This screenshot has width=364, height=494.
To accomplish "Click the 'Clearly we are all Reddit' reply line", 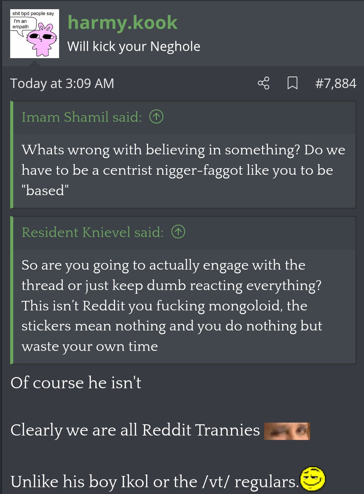I will coord(135,430).
